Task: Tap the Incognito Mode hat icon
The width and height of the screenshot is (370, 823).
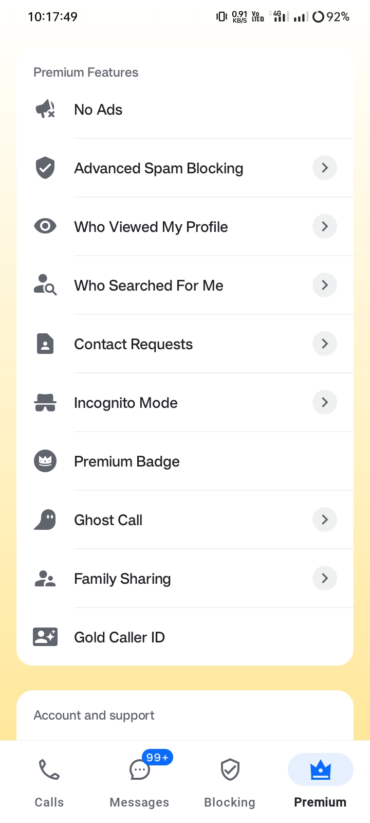Action: [x=45, y=402]
